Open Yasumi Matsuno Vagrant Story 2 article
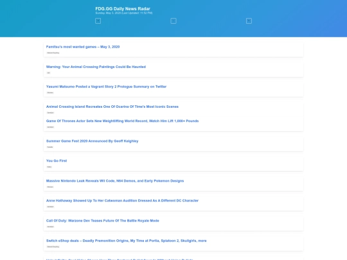Viewport: 347px width, 260px height. (106, 87)
